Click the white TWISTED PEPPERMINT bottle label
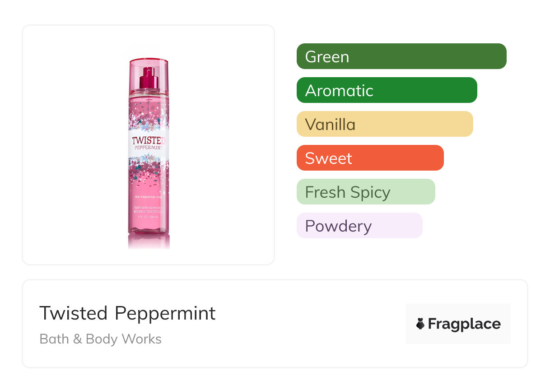 (149, 143)
